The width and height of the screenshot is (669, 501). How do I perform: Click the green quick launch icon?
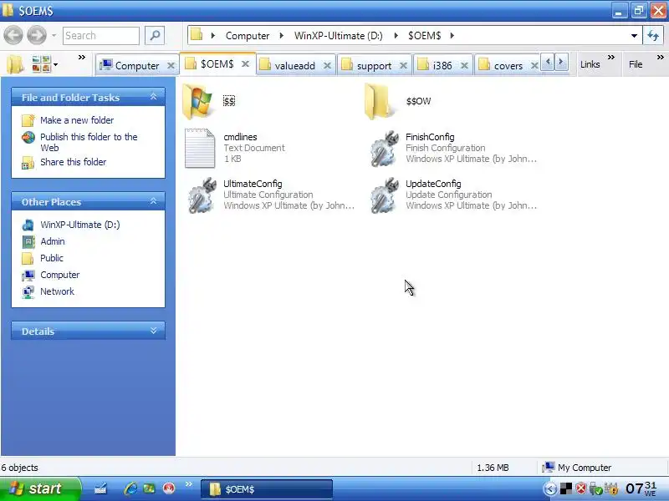point(149,488)
